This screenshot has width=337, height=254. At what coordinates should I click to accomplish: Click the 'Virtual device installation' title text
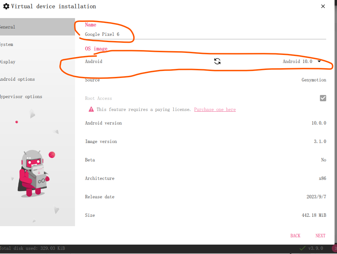point(53,6)
